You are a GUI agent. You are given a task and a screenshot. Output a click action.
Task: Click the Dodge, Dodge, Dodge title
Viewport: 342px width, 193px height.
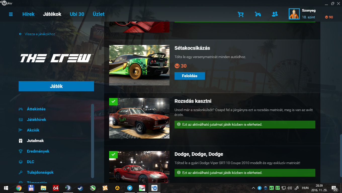pyautogui.click(x=199, y=154)
